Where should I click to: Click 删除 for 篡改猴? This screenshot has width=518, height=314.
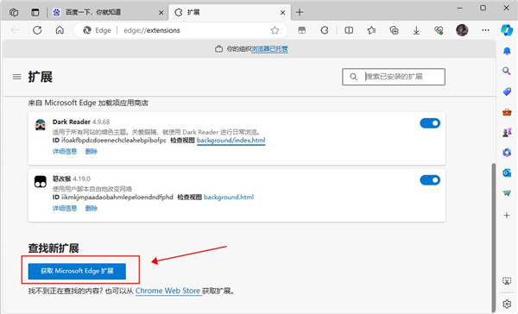(x=92, y=208)
